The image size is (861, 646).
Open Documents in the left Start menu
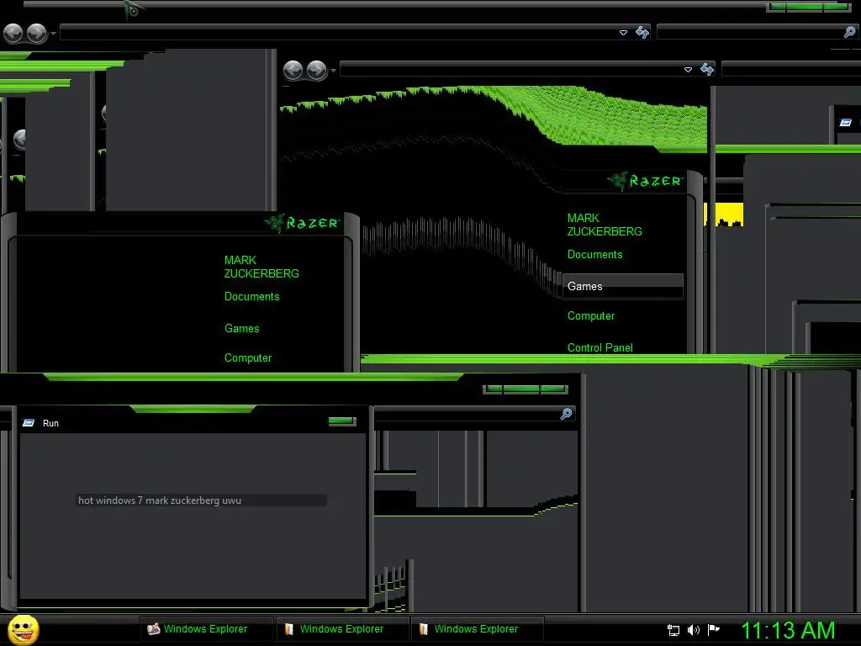coord(251,297)
